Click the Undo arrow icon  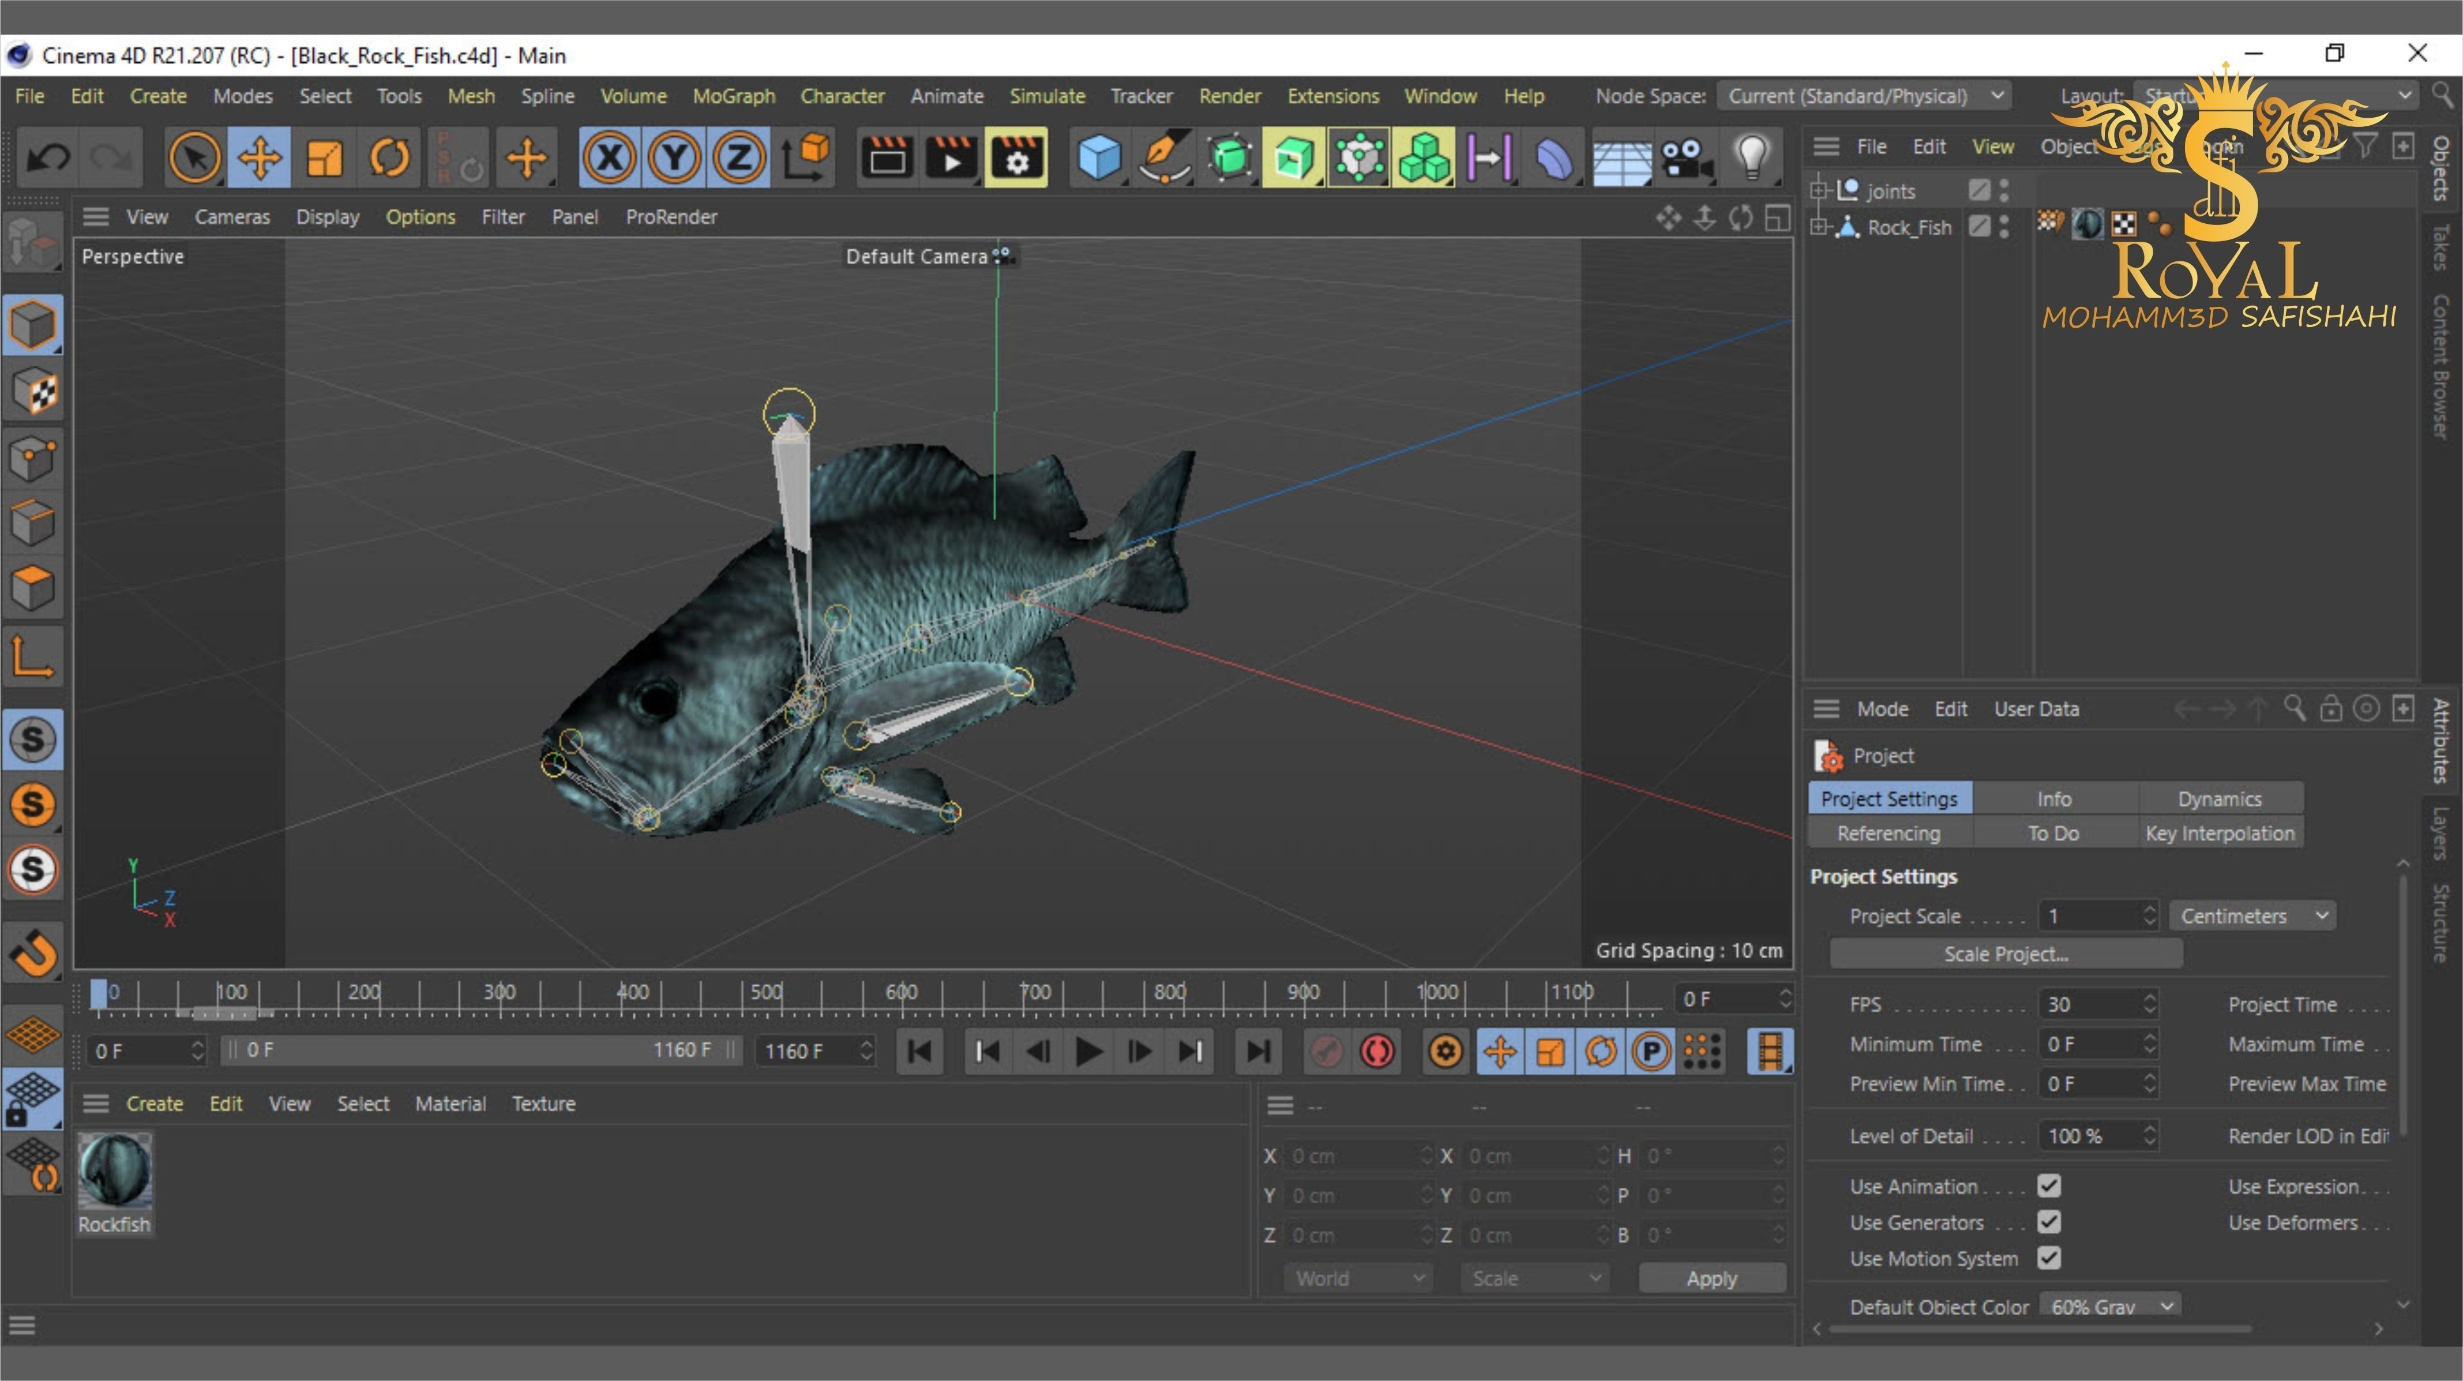pyautogui.click(x=48, y=158)
